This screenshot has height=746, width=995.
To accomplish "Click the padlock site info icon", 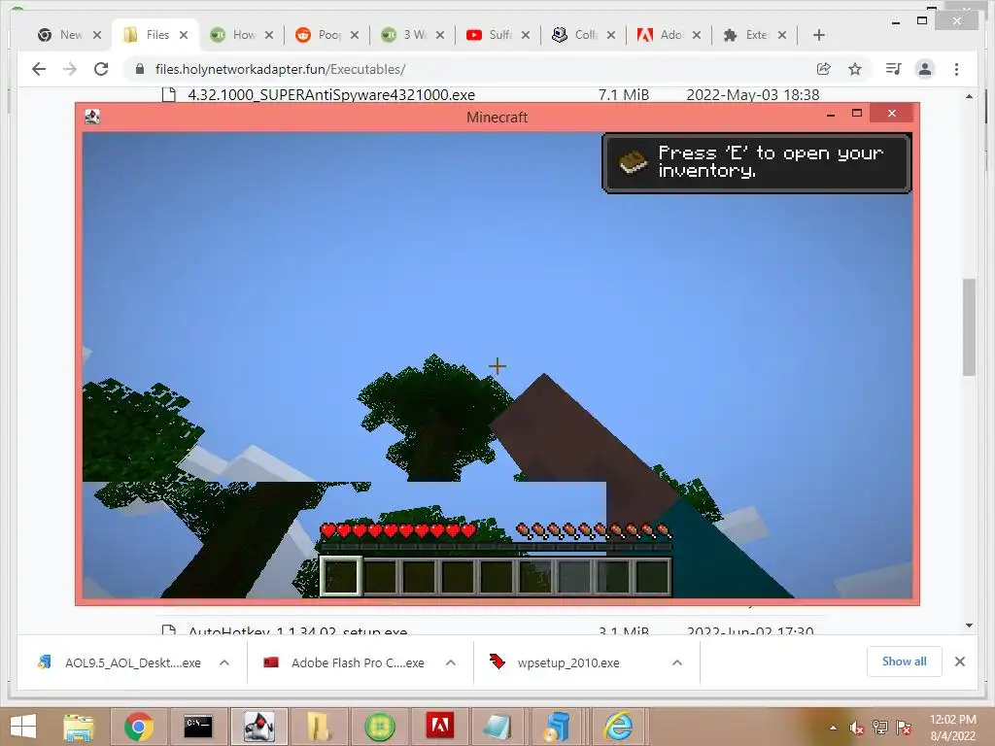I will pyautogui.click(x=140, y=69).
